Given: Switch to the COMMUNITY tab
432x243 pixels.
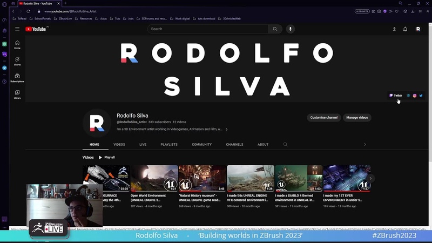Looking at the screenshot, I should 201,144.
